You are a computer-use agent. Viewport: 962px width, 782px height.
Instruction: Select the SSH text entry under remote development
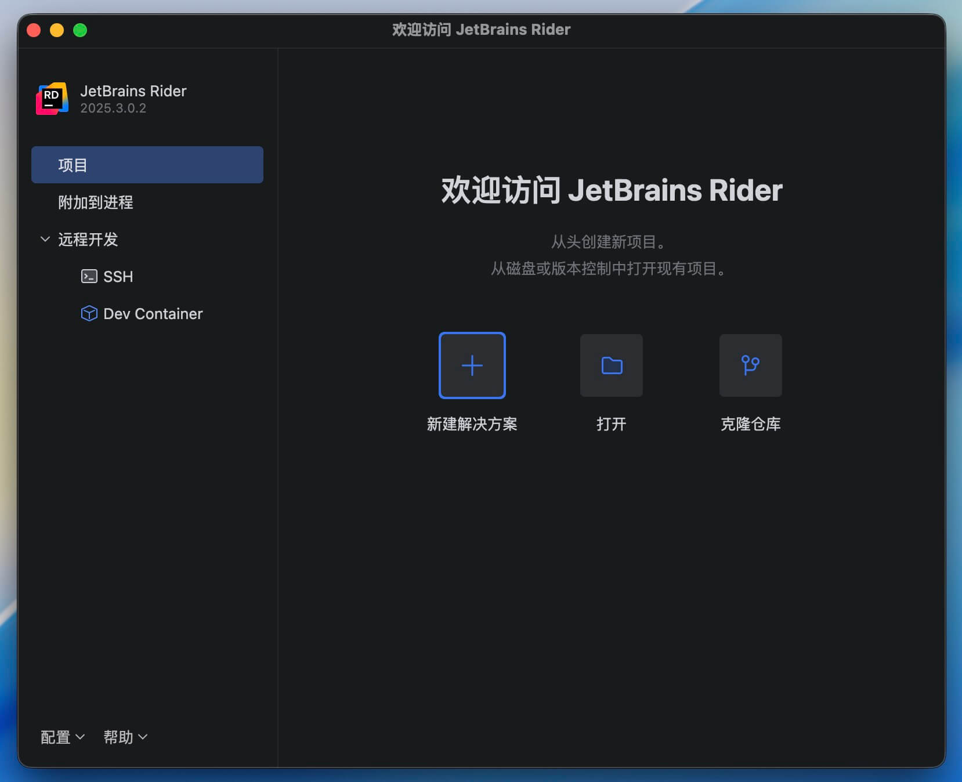pos(118,277)
